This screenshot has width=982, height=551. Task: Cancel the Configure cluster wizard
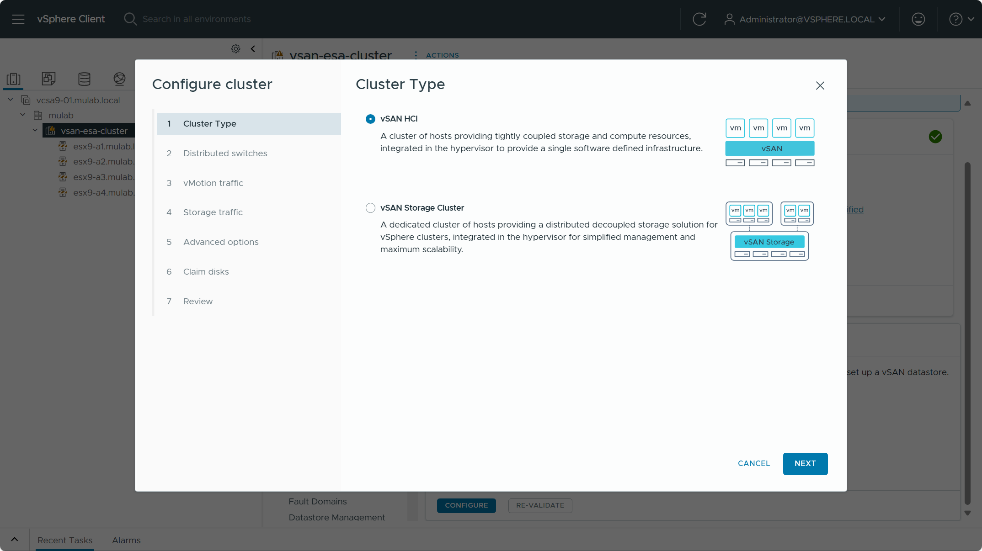click(753, 464)
